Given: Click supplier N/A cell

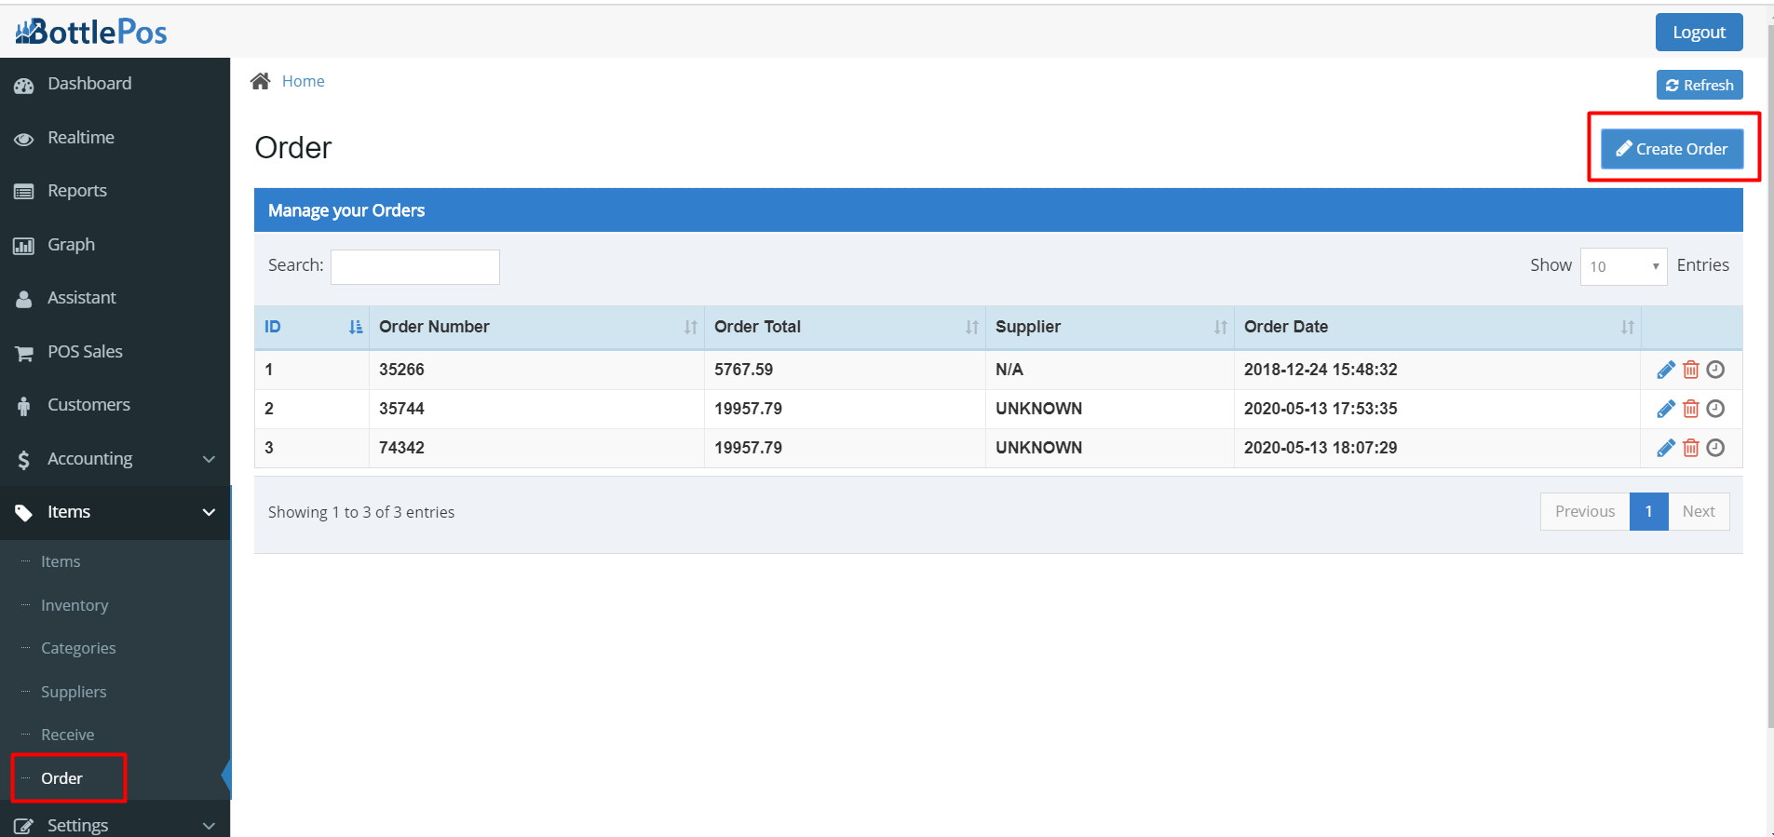Looking at the screenshot, I should pos(1110,370).
